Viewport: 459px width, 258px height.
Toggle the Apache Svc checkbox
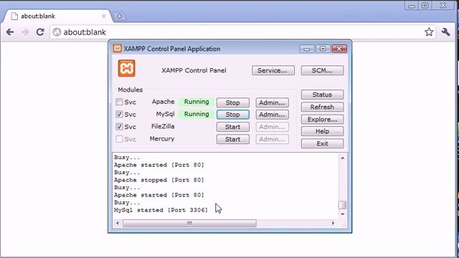(119, 102)
